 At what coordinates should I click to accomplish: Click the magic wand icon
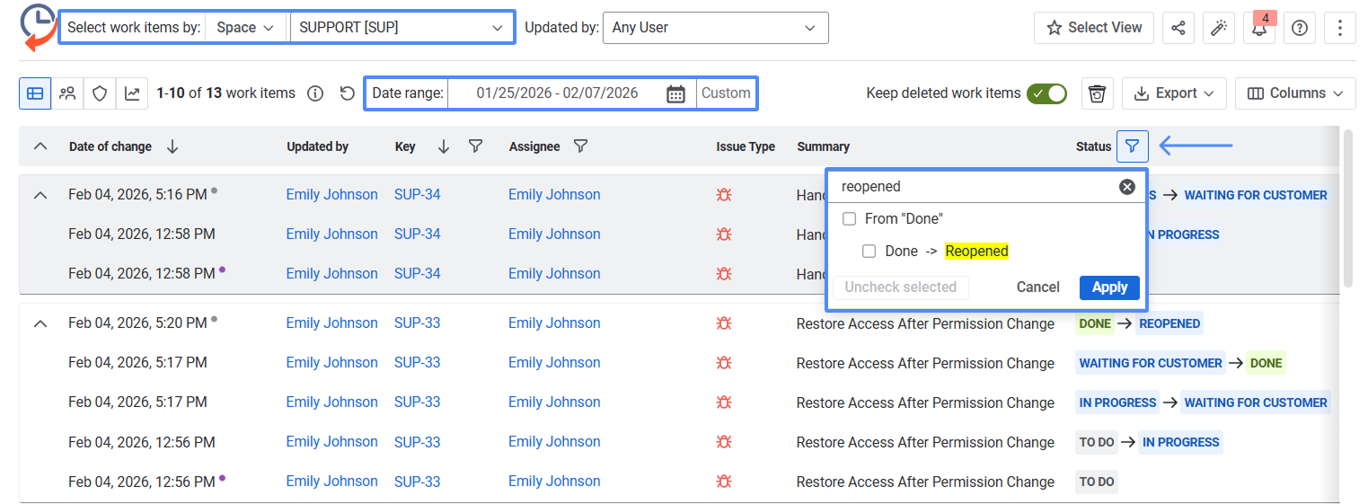coord(1218,28)
